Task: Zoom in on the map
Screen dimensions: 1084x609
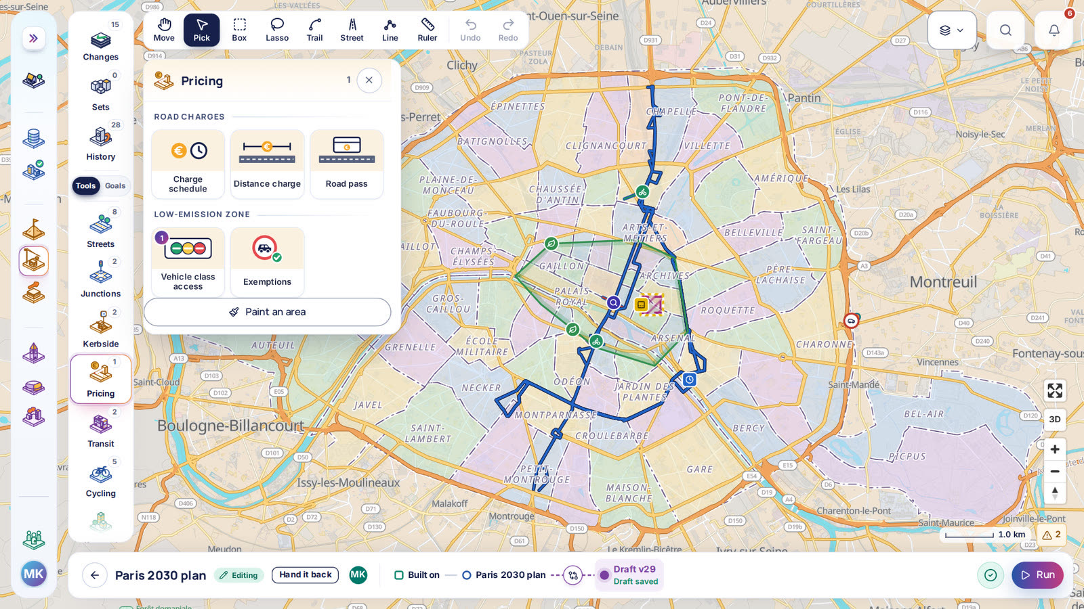Action: pos(1055,449)
